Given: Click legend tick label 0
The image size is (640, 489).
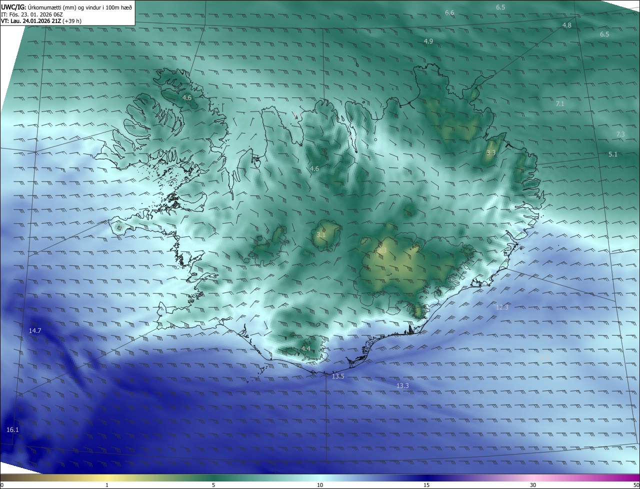Looking at the screenshot, I should 1,485.
